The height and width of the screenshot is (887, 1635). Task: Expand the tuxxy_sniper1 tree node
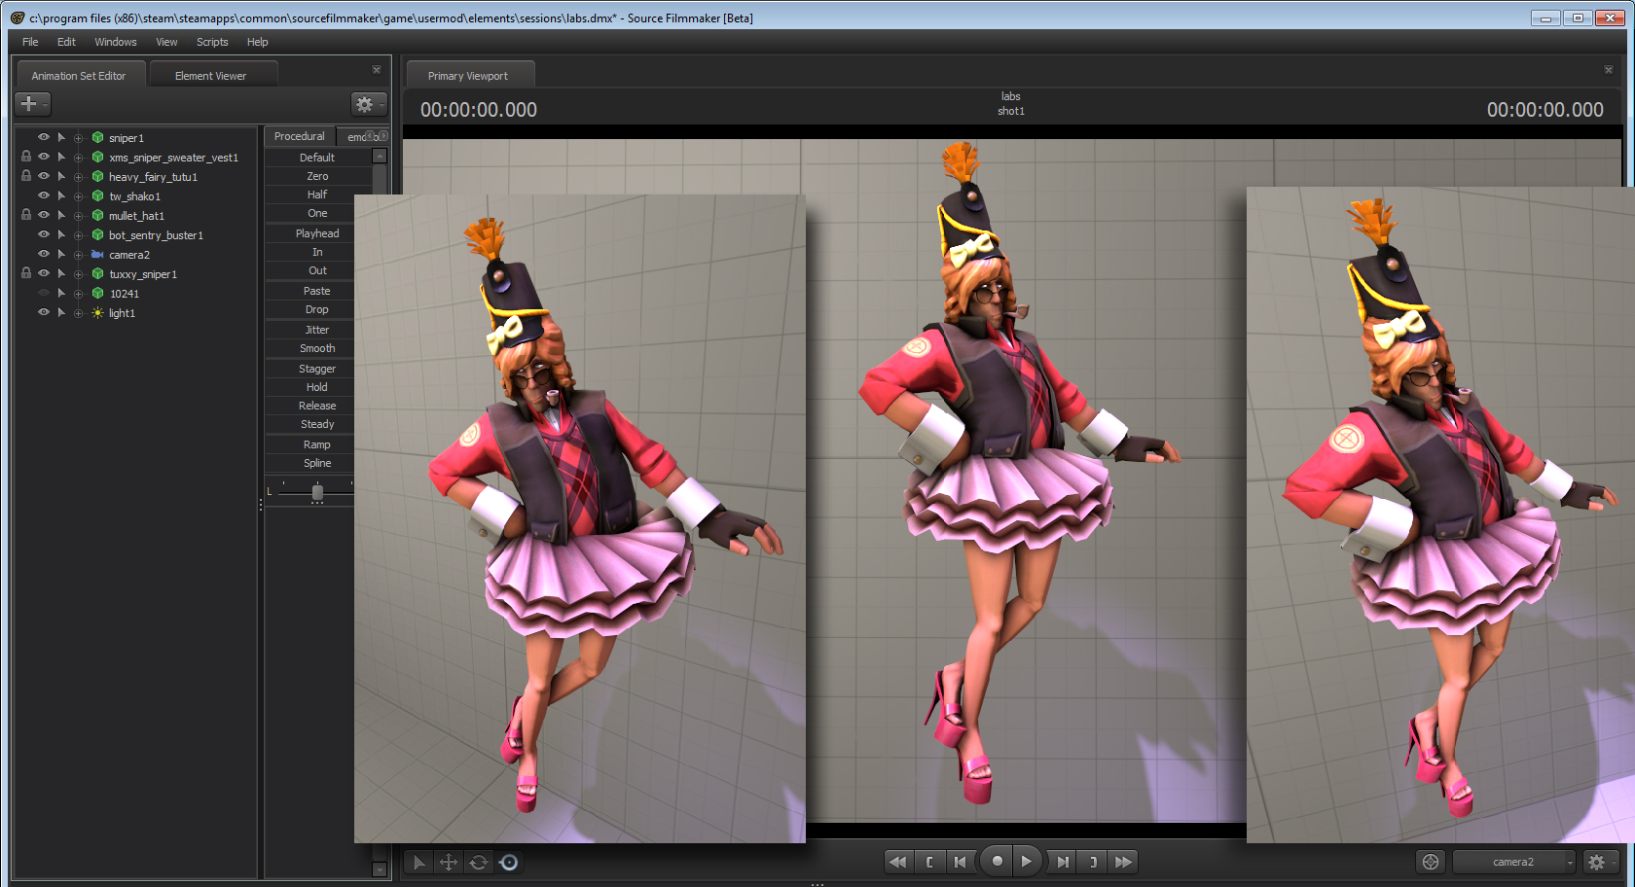tap(79, 274)
